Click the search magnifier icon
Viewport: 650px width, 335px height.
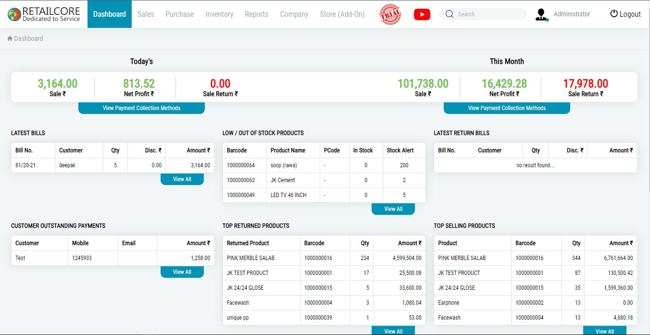click(450, 14)
